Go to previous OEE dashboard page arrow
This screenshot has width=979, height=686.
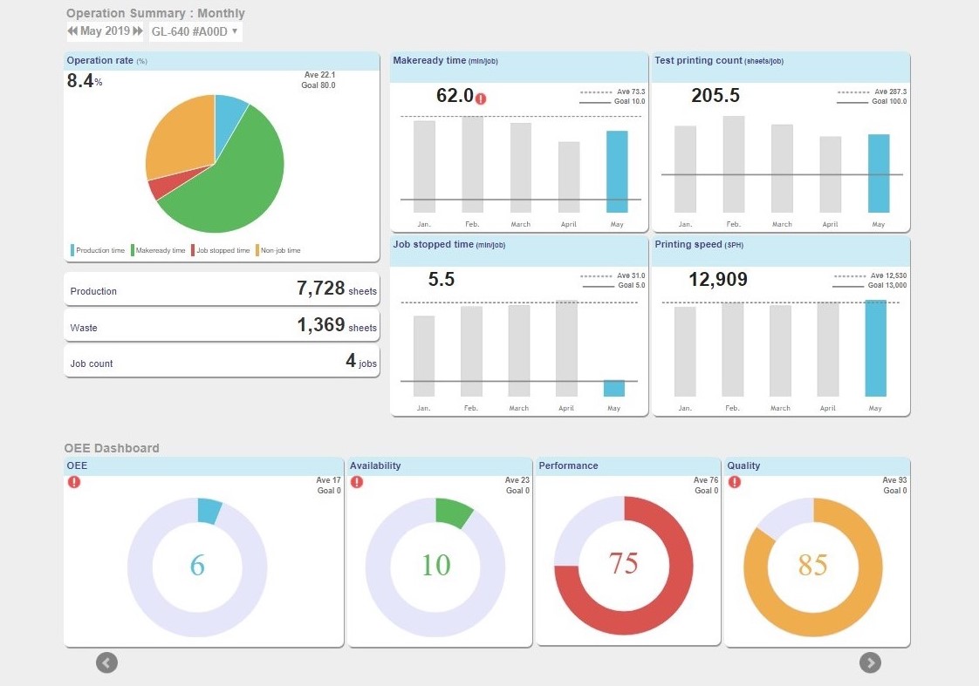click(x=106, y=662)
